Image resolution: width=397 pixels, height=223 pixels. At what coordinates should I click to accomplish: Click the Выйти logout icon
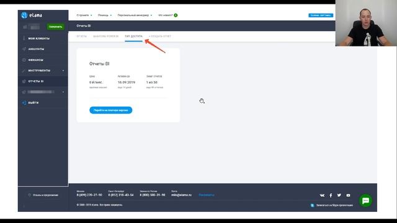coord(24,103)
